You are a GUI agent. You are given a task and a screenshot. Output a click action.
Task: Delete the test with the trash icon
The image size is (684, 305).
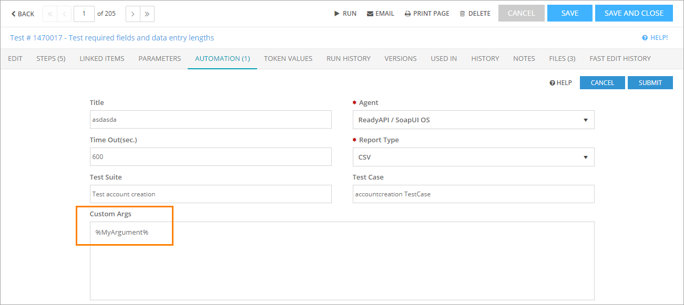tap(475, 14)
